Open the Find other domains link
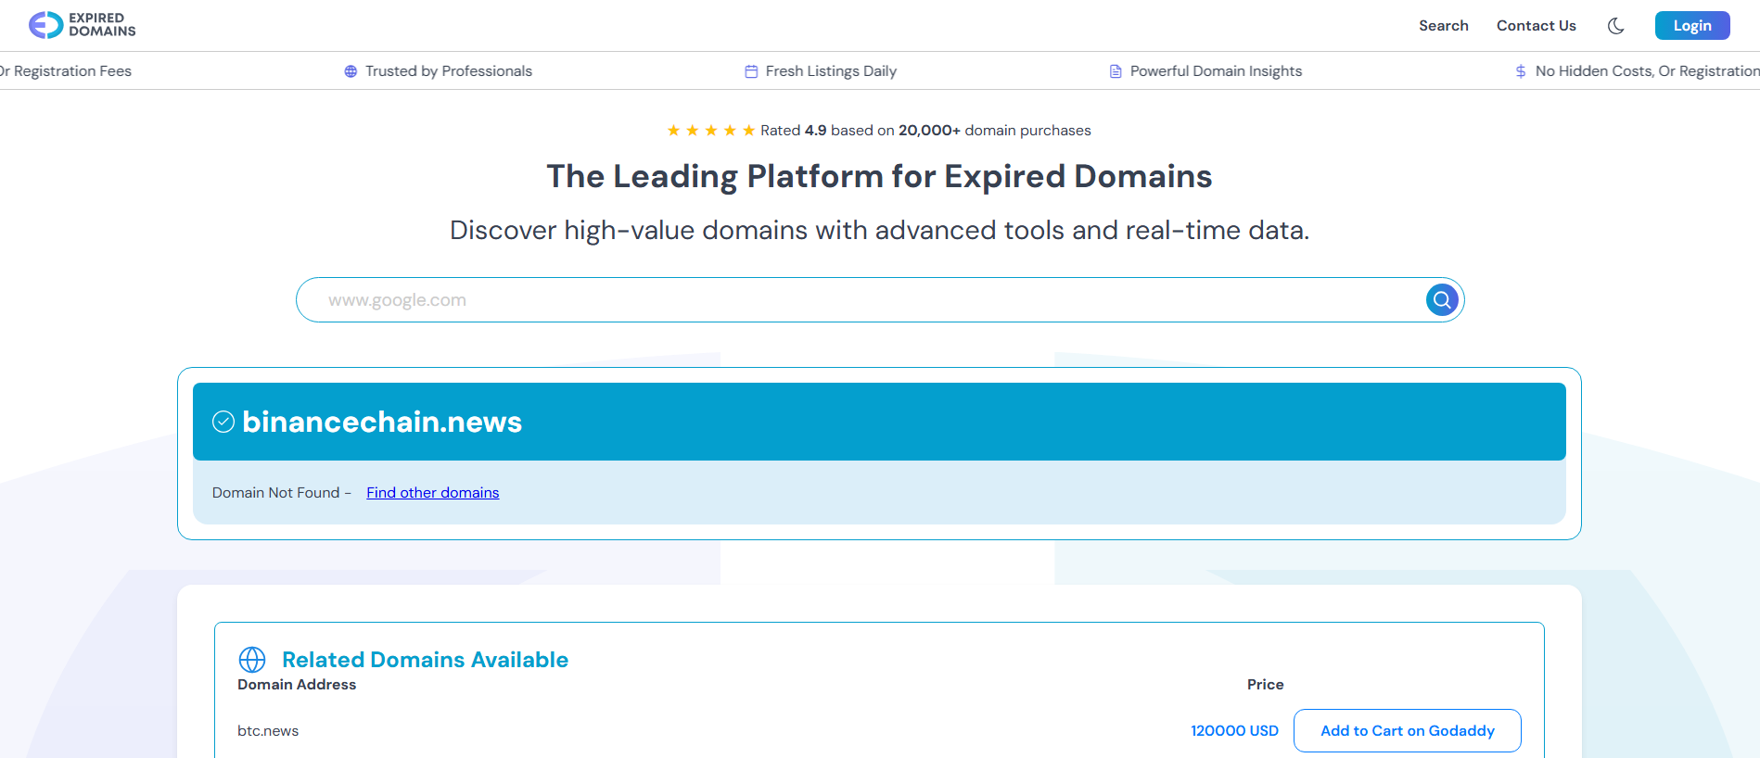1760x758 pixels. click(432, 493)
